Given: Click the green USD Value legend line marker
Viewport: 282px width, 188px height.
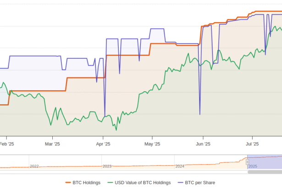Looking at the screenshot, I should tap(111, 182).
